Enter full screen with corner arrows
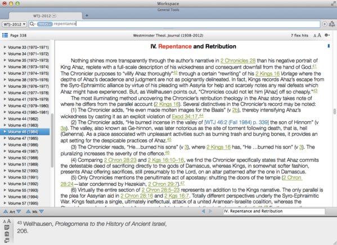This screenshot has height=245, width=337. tap(334, 3)
